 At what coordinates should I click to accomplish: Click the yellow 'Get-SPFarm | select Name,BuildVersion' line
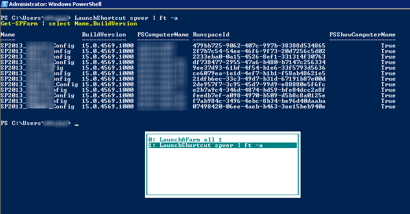point(69,24)
